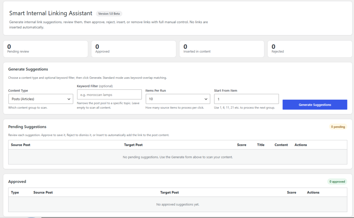Focus the Start From Item field
Screen dimensions: 354x218
(246, 99)
